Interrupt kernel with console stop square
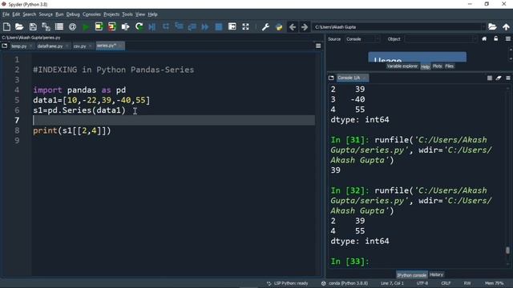 [x=490, y=78]
